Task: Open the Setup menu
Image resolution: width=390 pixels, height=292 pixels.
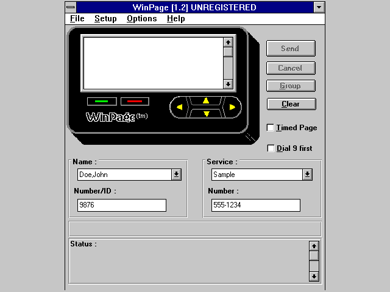Action: coord(105,19)
